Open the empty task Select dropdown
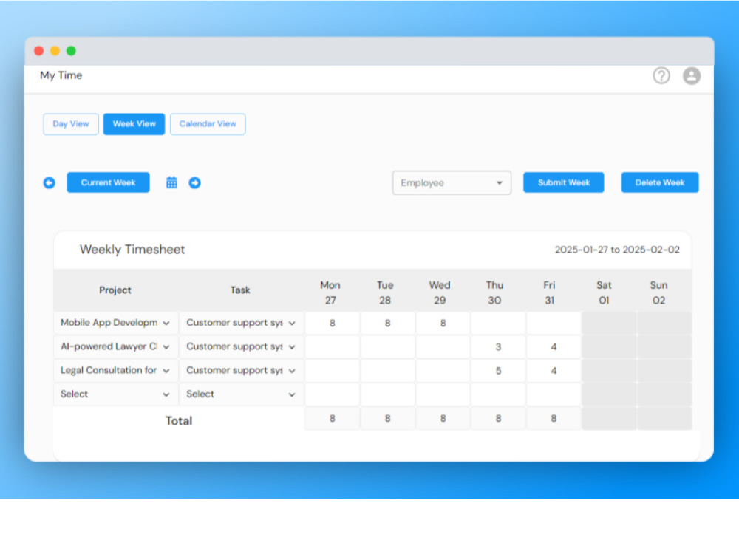Image resolution: width=739 pixels, height=554 pixels. pos(241,394)
